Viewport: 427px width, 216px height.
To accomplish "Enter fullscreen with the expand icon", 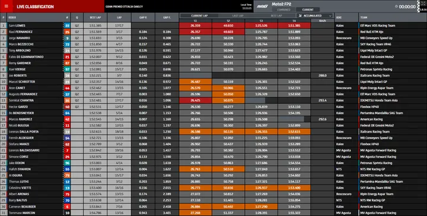I will coord(423,4).
